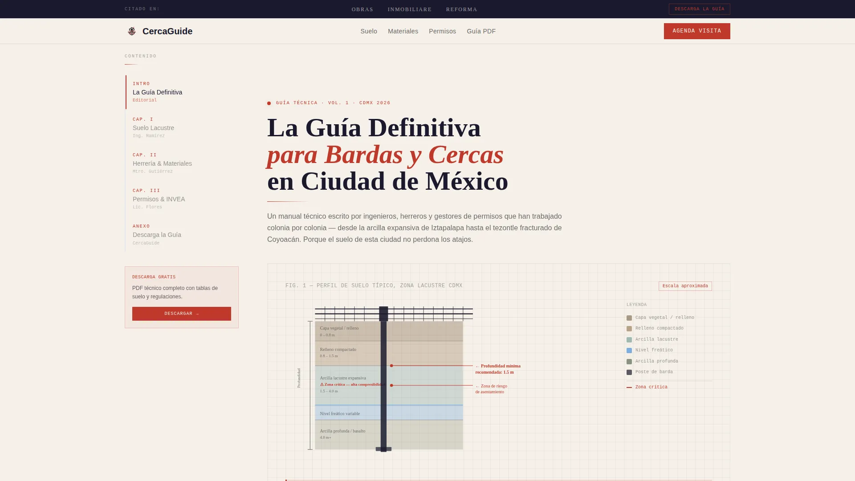Image resolution: width=855 pixels, height=481 pixels.
Task: Jump to Cap. I Suelo Lacustre
Action: click(182, 128)
